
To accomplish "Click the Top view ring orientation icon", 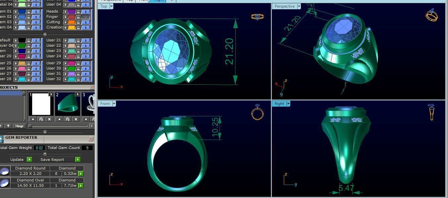I will click(x=257, y=16).
